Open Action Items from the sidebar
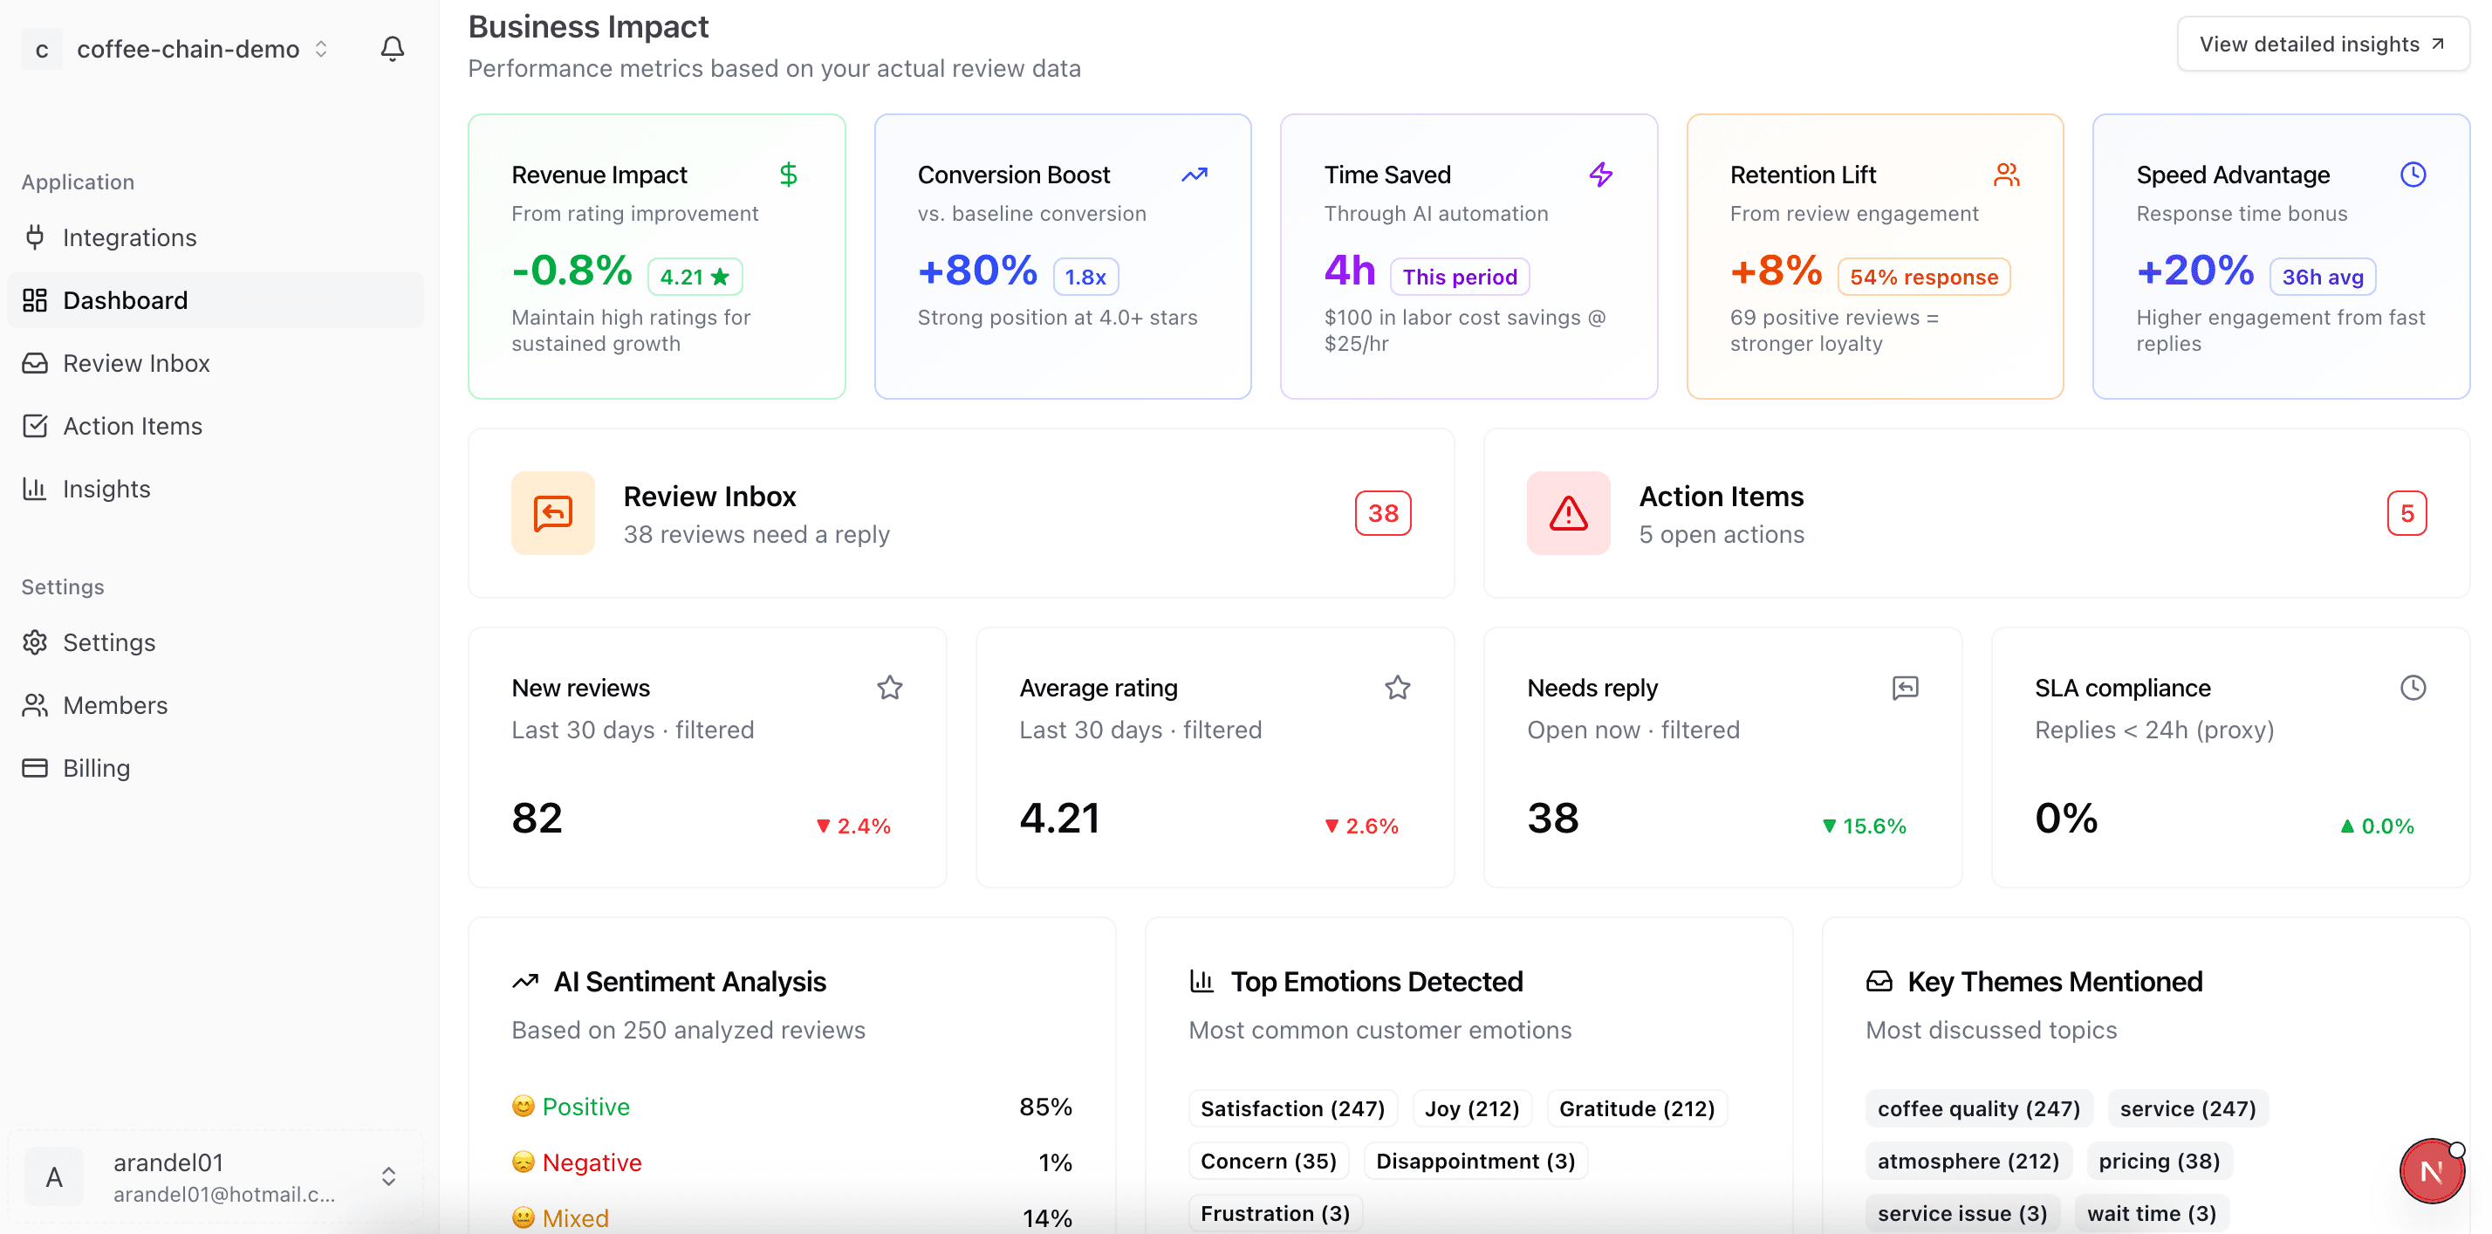This screenshot has width=2492, height=1234. tap(133, 425)
